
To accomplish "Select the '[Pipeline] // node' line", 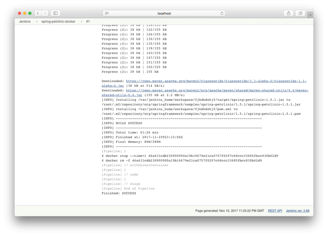I will (x=120, y=174).
